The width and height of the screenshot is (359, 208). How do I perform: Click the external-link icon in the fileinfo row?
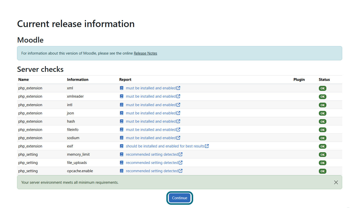(x=178, y=129)
